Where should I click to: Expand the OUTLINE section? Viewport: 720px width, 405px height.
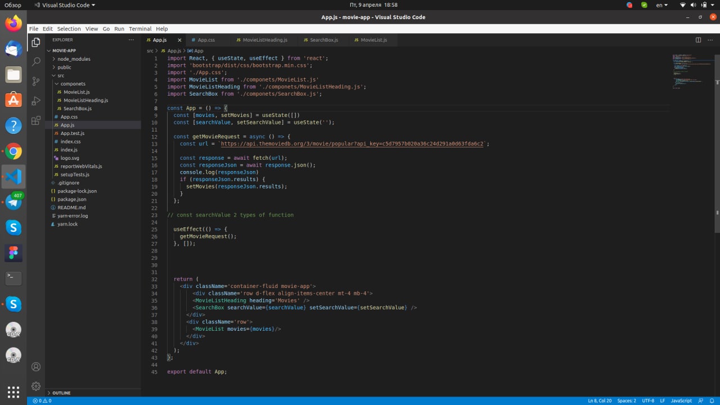click(x=61, y=393)
